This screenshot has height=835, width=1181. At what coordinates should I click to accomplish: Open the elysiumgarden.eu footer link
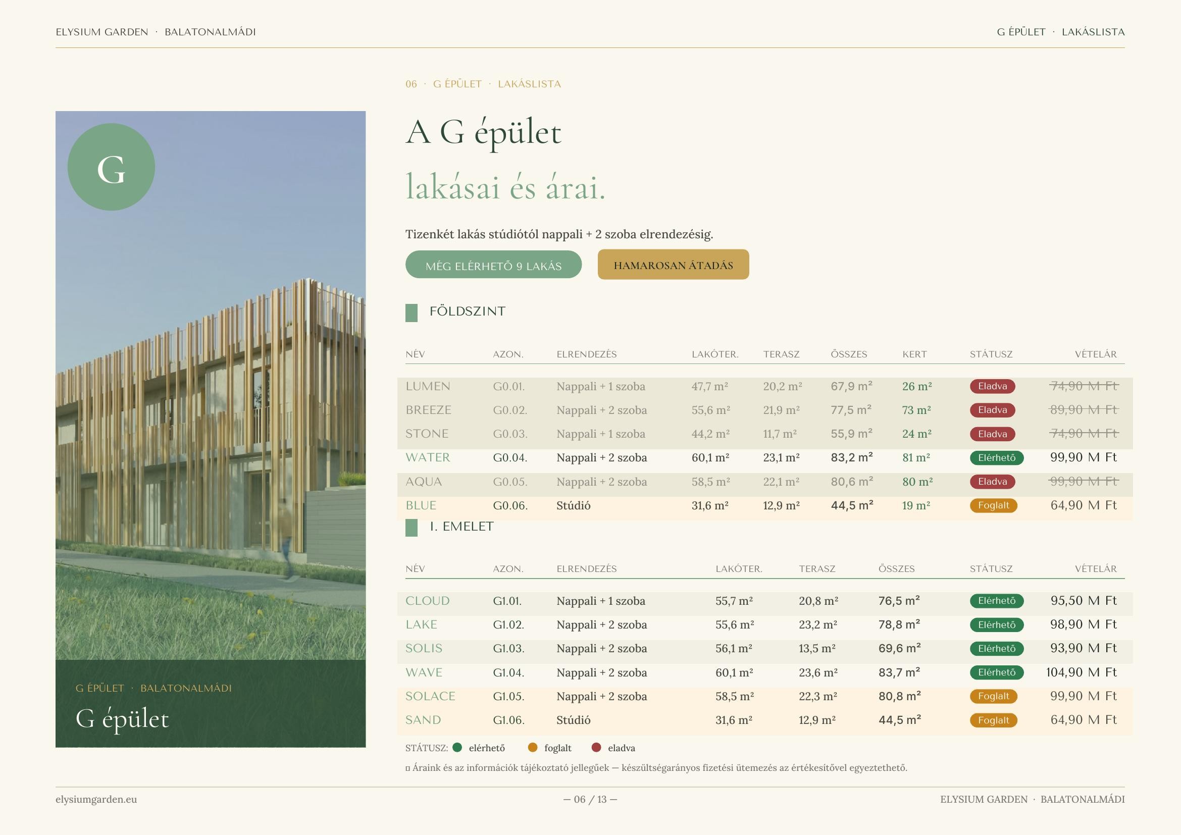[96, 799]
